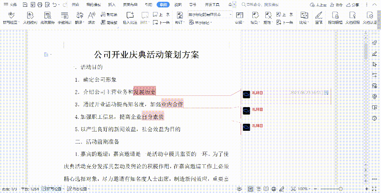Switch to the 开发工具 tab
Screen dimensions: 381x193
(212, 5)
